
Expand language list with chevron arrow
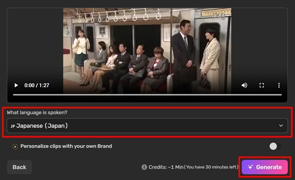tap(281, 126)
